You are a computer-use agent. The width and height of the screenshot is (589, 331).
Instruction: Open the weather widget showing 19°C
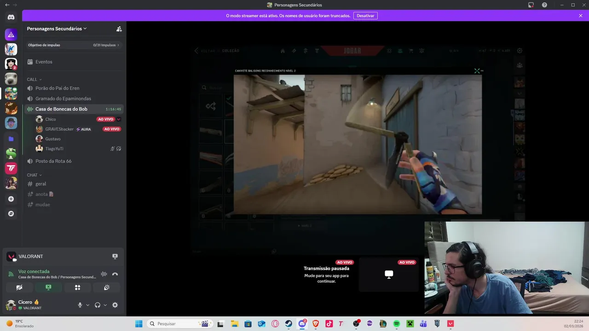pyautogui.click(x=19, y=324)
